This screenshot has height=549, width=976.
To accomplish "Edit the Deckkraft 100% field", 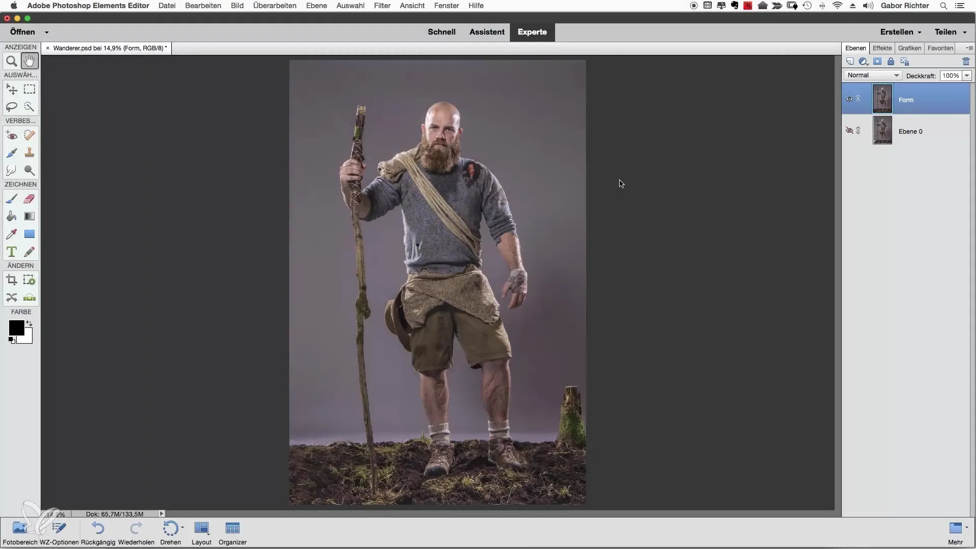I will [951, 76].
